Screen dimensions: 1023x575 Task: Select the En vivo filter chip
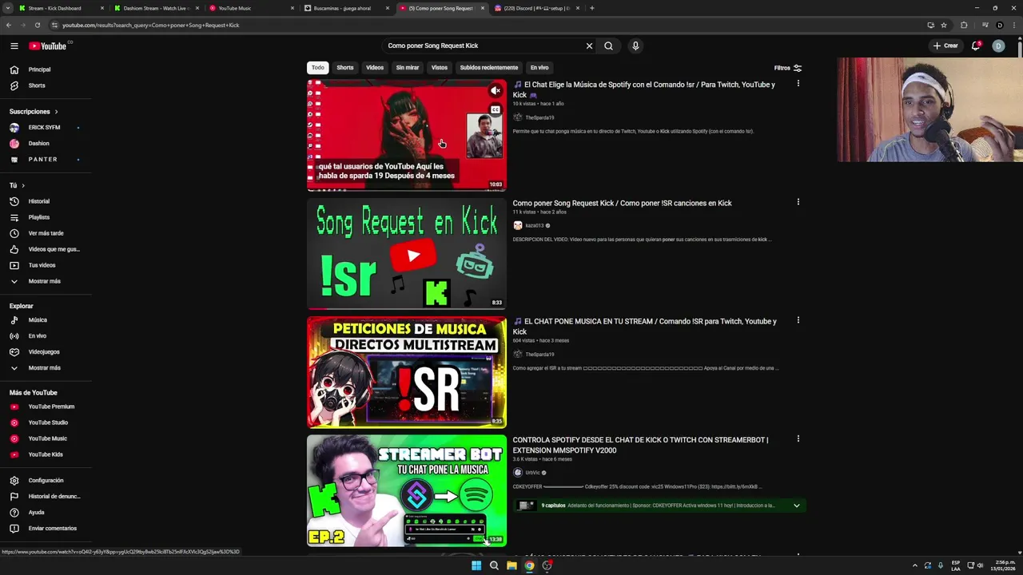coord(539,68)
